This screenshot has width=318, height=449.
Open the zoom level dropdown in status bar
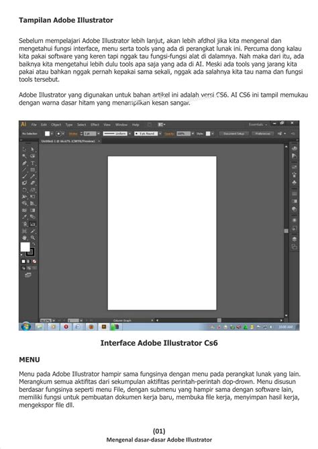53,320
